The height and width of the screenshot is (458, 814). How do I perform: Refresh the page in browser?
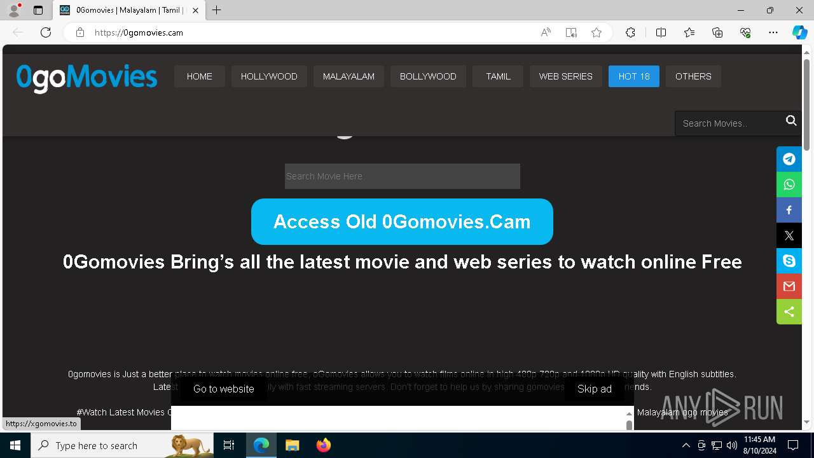46,32
